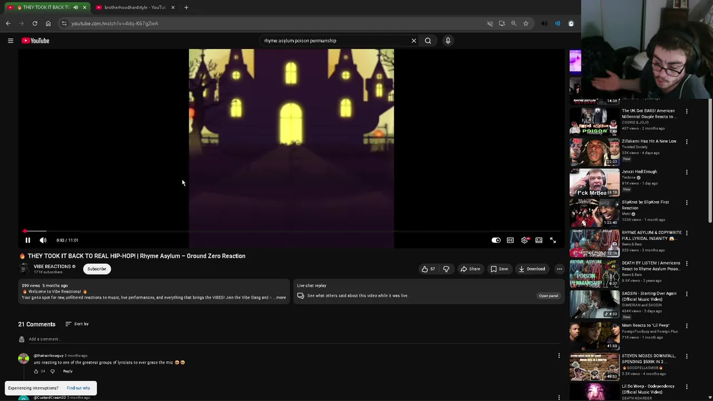Dislike the video with thumbs down
The height and width of the screenshot is (401, 713).
tap(446, 269)
